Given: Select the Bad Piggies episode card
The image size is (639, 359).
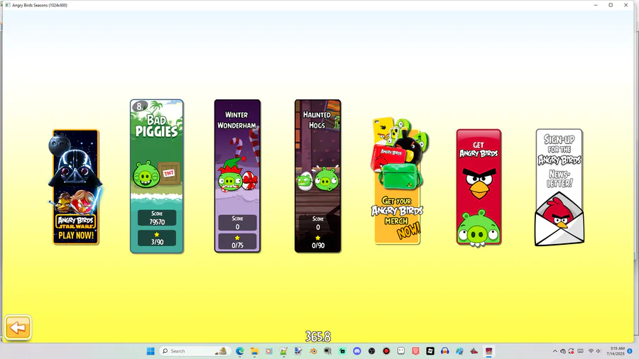Looking at the screenshot, I should [157, 176].
